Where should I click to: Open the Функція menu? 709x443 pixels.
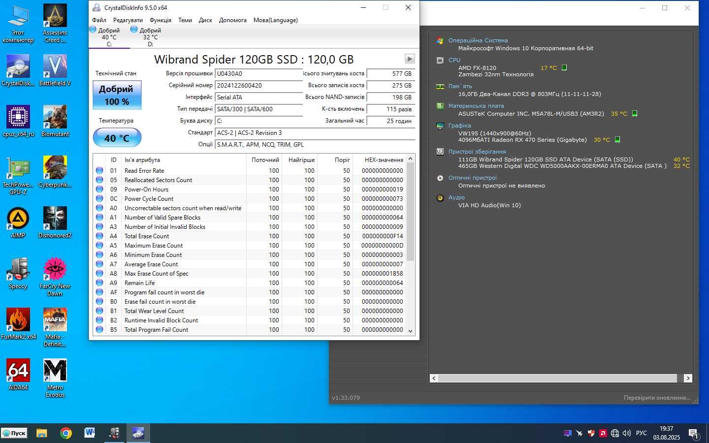(x=161, y=20)
